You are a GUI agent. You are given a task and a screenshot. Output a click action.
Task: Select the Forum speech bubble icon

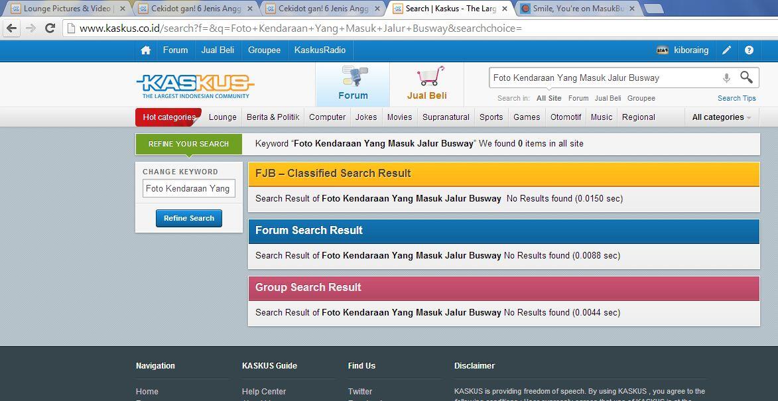[x=354, y=76]
